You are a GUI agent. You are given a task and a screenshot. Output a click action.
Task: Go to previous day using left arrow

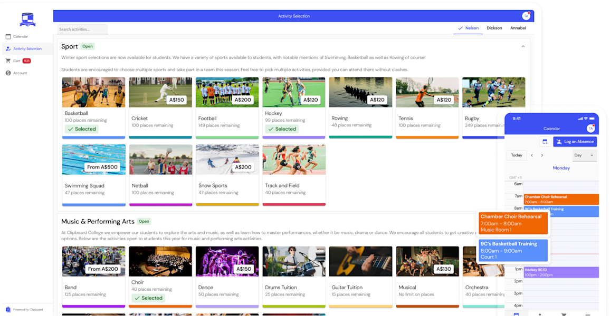point(532,155)
